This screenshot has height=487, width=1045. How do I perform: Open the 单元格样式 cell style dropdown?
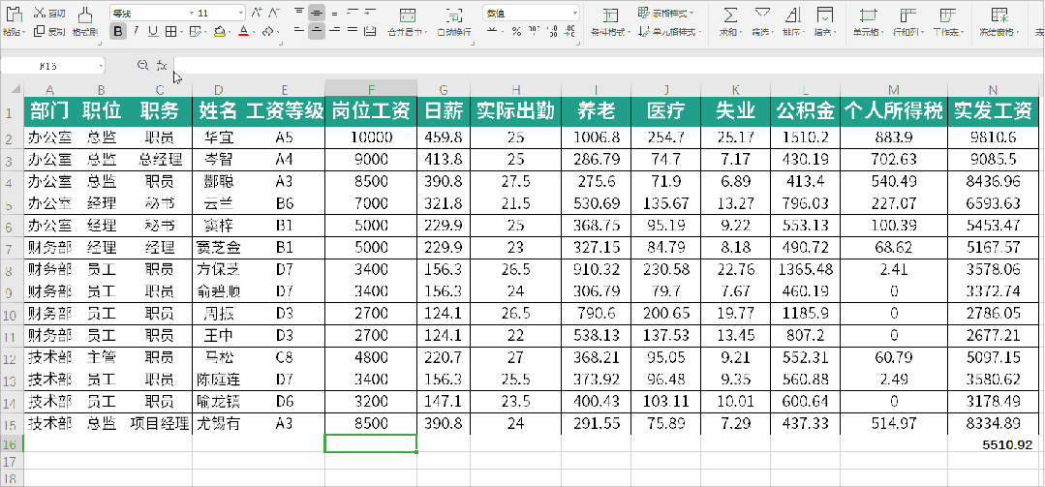click(670, 31)
